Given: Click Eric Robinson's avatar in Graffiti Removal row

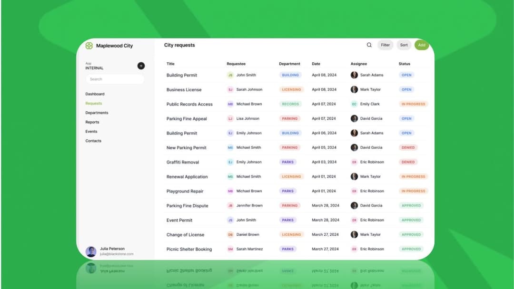Looking at the screenshot, I should 354,162.
